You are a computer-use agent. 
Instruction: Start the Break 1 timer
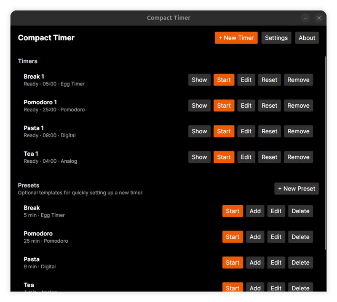pos(224,80)
